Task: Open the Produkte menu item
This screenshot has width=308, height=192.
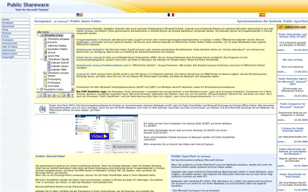Action: pyautogui.click(x=15, y=23)
